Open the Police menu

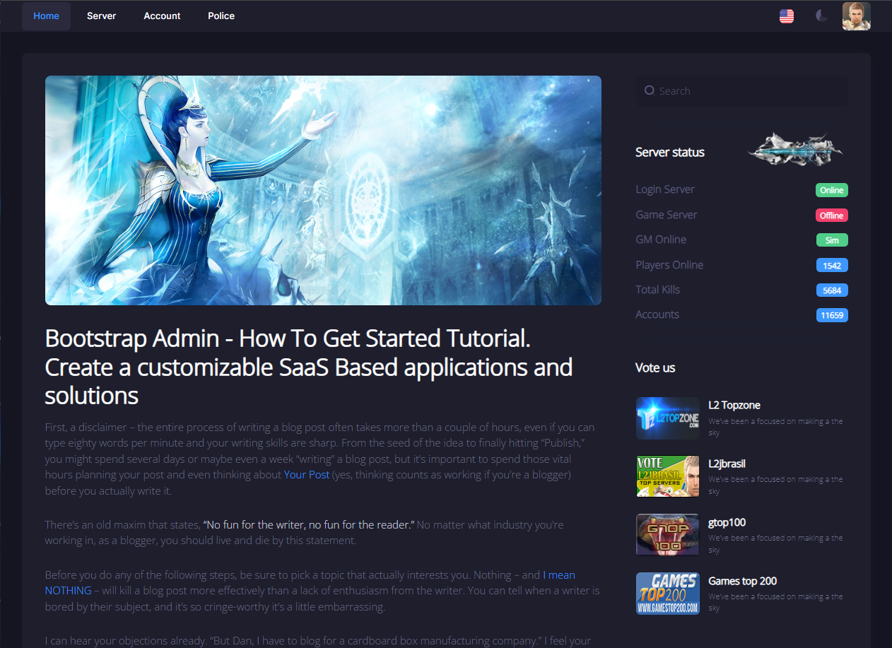coord(221,16)
